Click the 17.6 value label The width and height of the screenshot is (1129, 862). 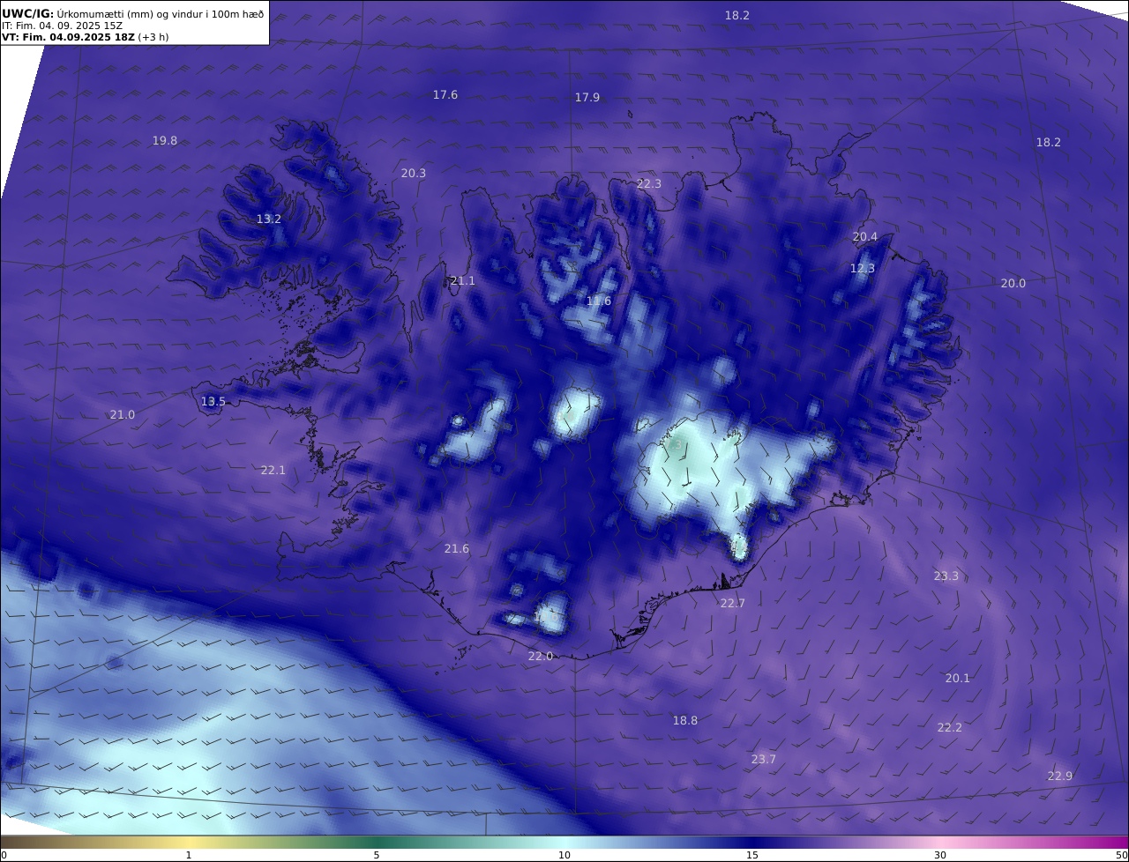point(445,94)
